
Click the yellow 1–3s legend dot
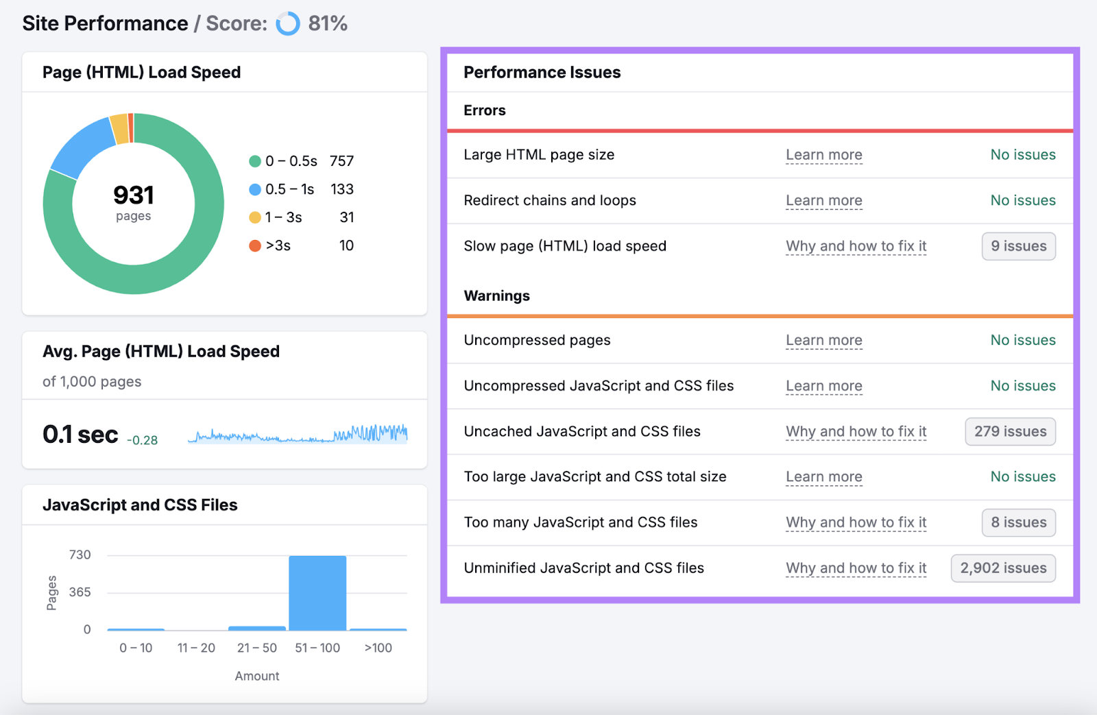[x=254, y=217]
